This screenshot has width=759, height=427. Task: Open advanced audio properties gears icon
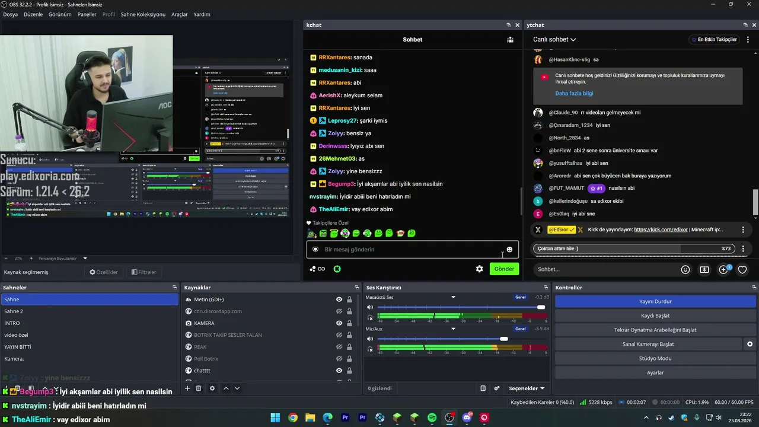[497, 388]
